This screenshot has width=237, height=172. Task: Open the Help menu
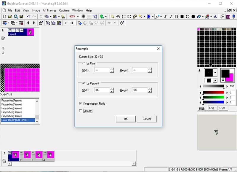pyautogui.click(x=89, y=10)
